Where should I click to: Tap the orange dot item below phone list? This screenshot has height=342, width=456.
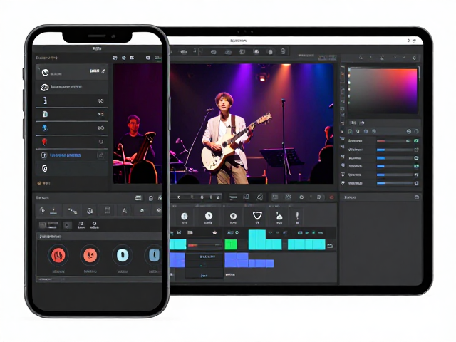[x=43, y=183]
